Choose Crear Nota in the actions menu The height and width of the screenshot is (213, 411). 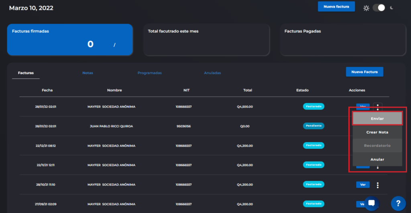click(x=377, y=132)
